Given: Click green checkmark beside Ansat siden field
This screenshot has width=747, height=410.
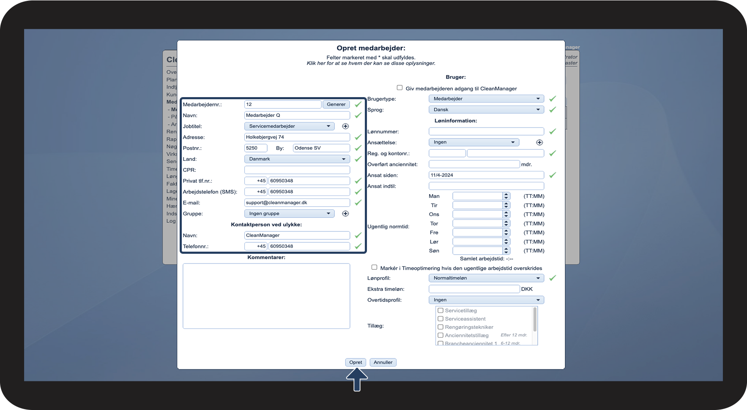Looking at the screenshot, I should click(552, 175).
